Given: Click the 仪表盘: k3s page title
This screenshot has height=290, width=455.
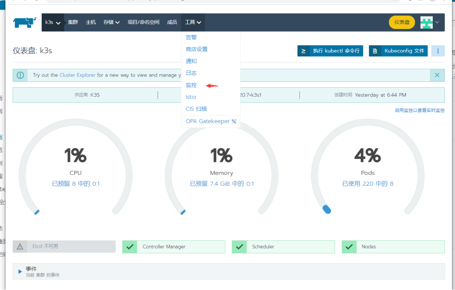Looking at the screenshot, I should coord(32,51).
